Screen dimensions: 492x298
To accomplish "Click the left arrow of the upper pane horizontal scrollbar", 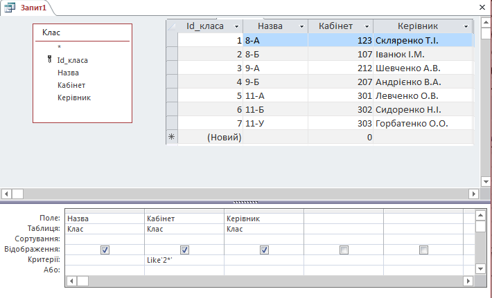I will point(6,194).
